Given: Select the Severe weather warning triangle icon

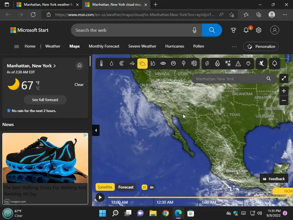Looking at the screenshot, I should tap(238, 64).
